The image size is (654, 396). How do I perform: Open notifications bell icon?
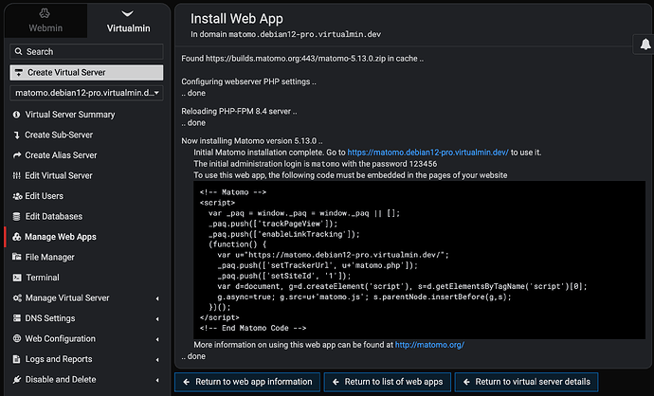tap(645, 44)
